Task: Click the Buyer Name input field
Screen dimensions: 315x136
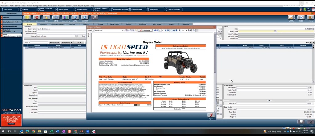Action: click(x=61, y=29)
